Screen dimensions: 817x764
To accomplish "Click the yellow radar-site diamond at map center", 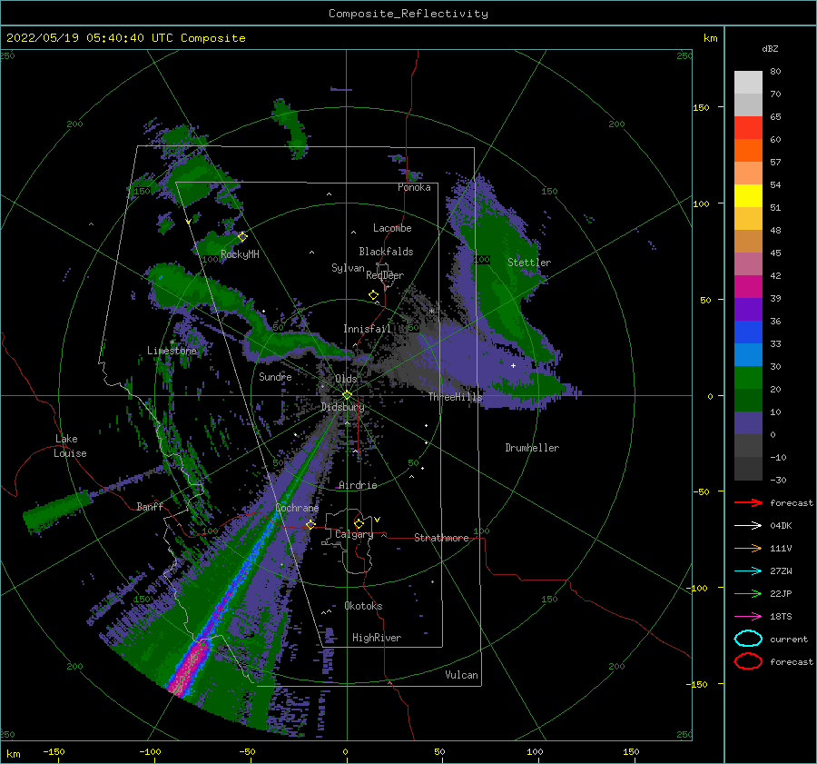I will (x=347, y=395).
